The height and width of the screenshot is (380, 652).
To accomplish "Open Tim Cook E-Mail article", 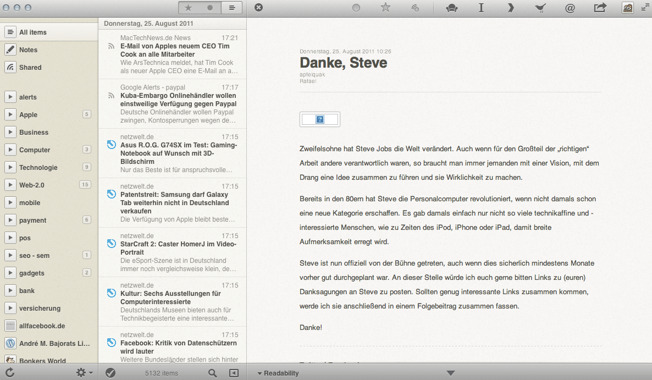I will (173, 54).
